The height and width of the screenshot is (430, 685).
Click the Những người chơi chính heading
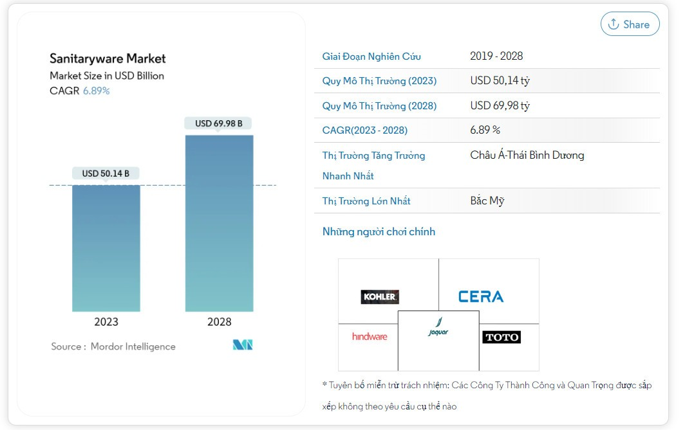(x=379, y=231)
